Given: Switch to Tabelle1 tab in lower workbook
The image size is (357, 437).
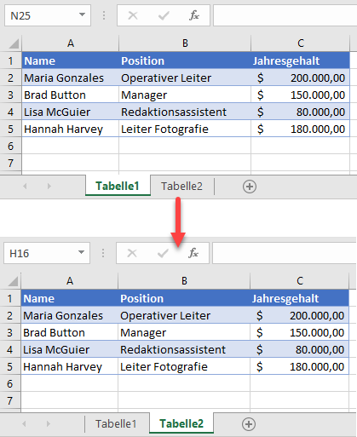Looking at the screenshot, I should point(116,424).
